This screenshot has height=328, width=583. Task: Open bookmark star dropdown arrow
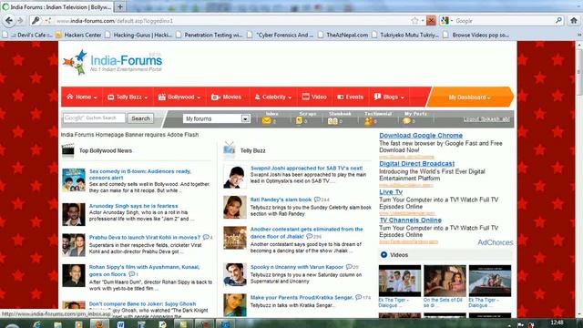click(423, 21)
